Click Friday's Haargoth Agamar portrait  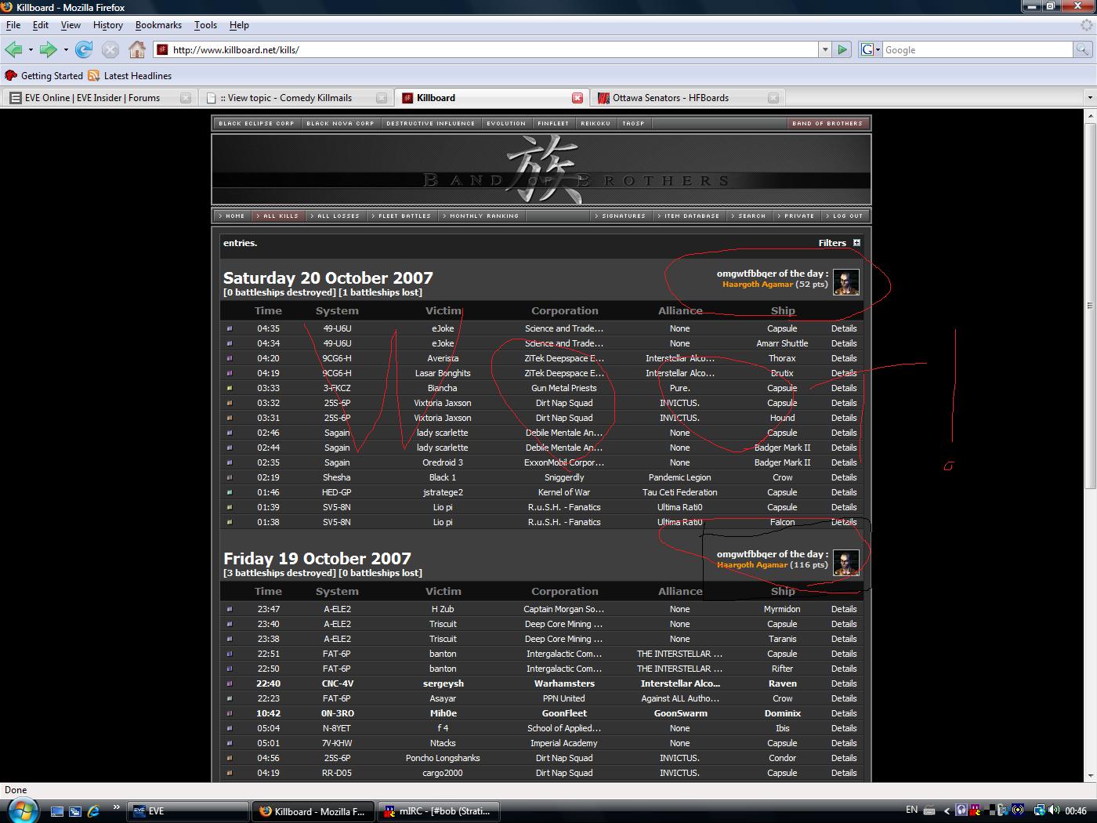click(x=846, y=563)
